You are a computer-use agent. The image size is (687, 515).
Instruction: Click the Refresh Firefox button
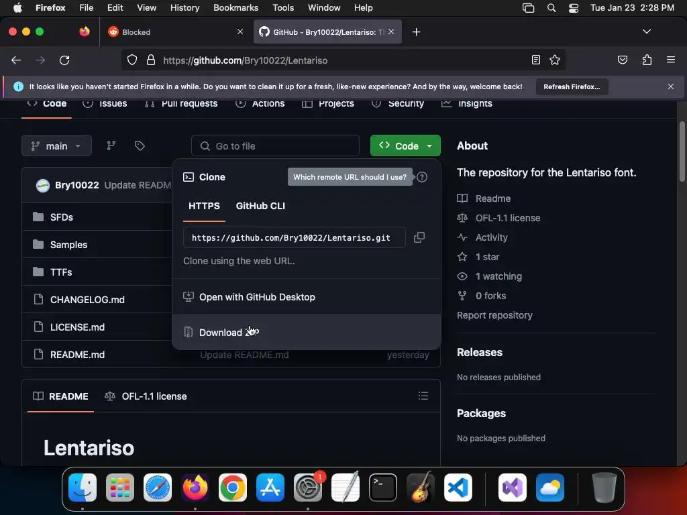(x=572, y=87)
